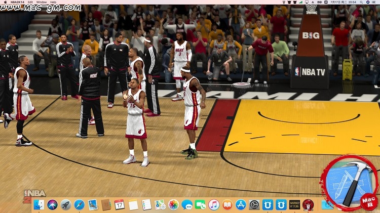Open Messages blue chat bubble icon
This screenshot has height=213, width=380.
pos(187,205)
